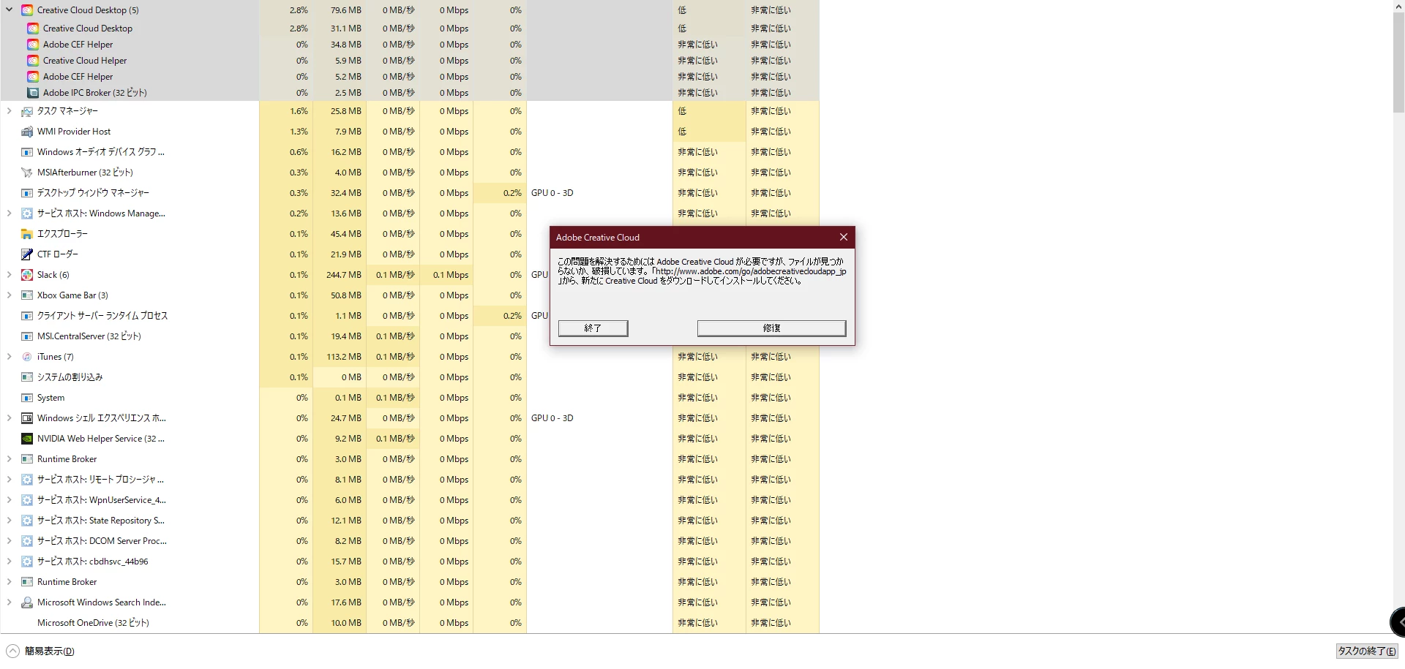The height and width of the screenshot is (669, 1405).
Task: Switch to 簡易表示 view
Action: point(41,651)
